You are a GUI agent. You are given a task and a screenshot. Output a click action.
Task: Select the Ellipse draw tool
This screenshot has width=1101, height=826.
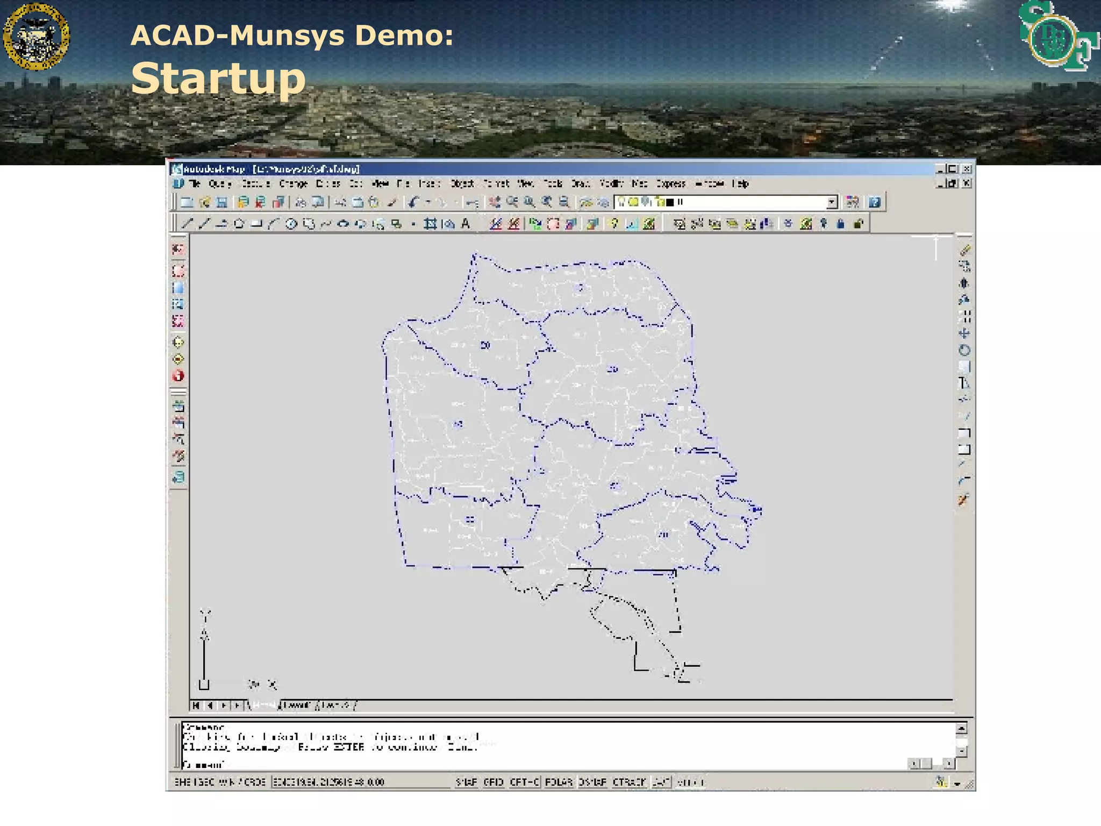(343, 224)
